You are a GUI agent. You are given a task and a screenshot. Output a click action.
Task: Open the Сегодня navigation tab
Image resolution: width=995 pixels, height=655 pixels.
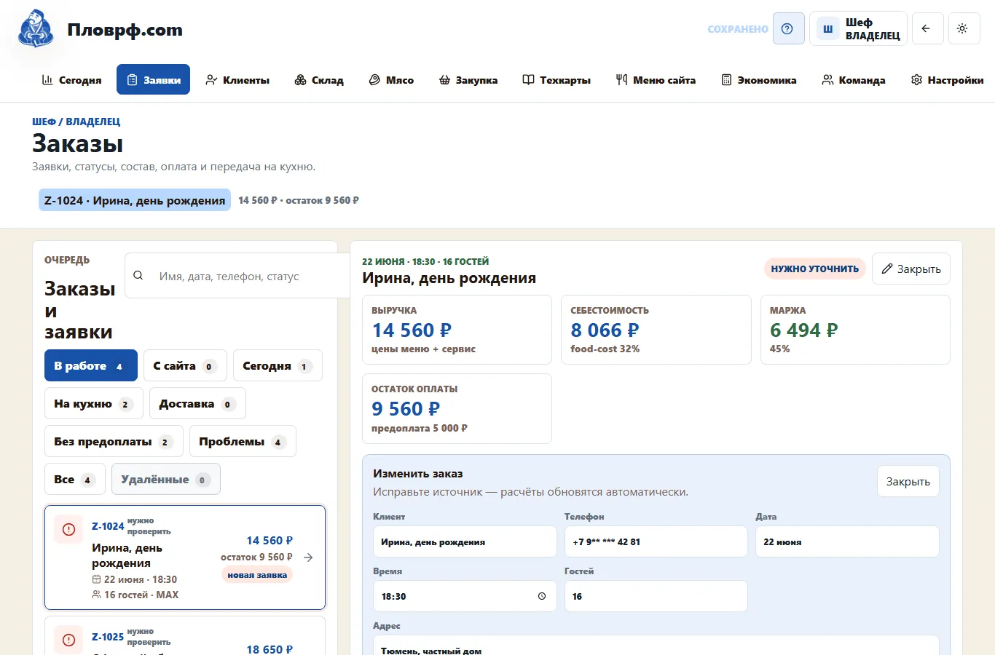71,80
